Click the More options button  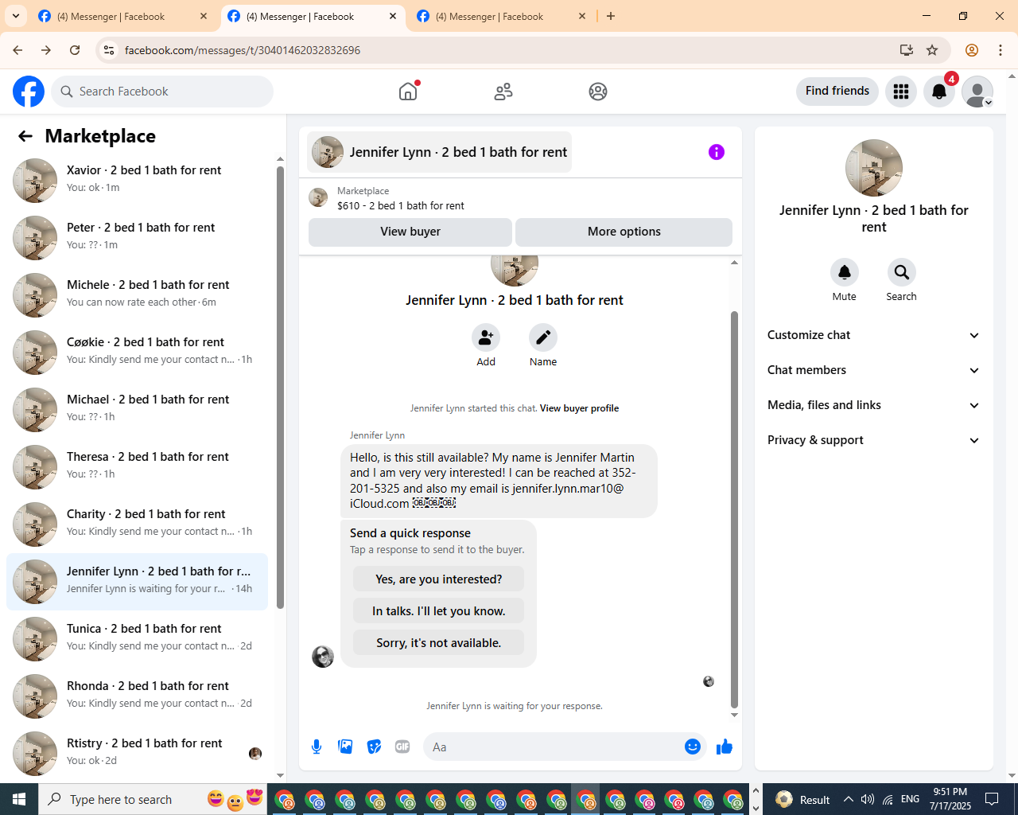pos(624,232)
